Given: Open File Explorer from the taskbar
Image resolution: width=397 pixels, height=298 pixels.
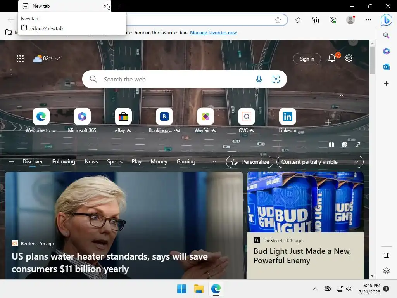Looking at the screenshot, I should pos(199,289).
